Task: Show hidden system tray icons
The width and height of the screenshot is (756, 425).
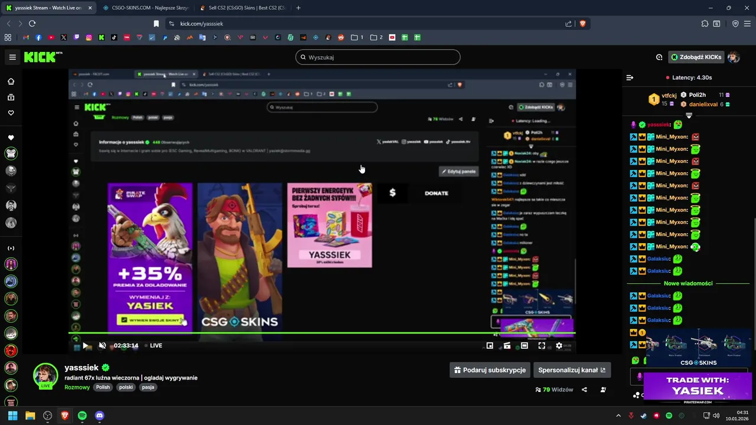Action: pyautogui.click(x=618, y=416)
